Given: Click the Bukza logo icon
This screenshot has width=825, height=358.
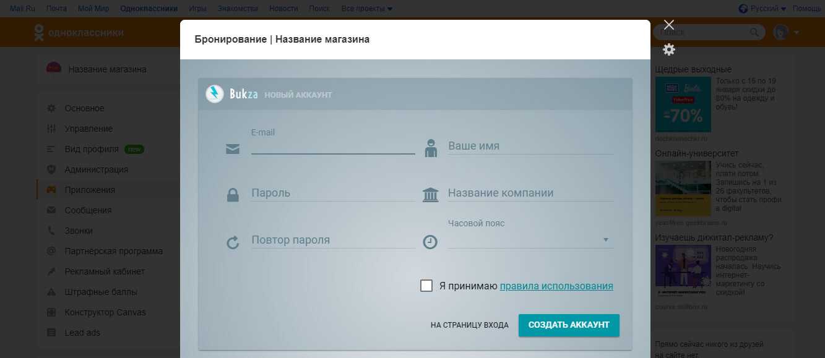Looking at the screenshot, I should [x=215, y=94].
